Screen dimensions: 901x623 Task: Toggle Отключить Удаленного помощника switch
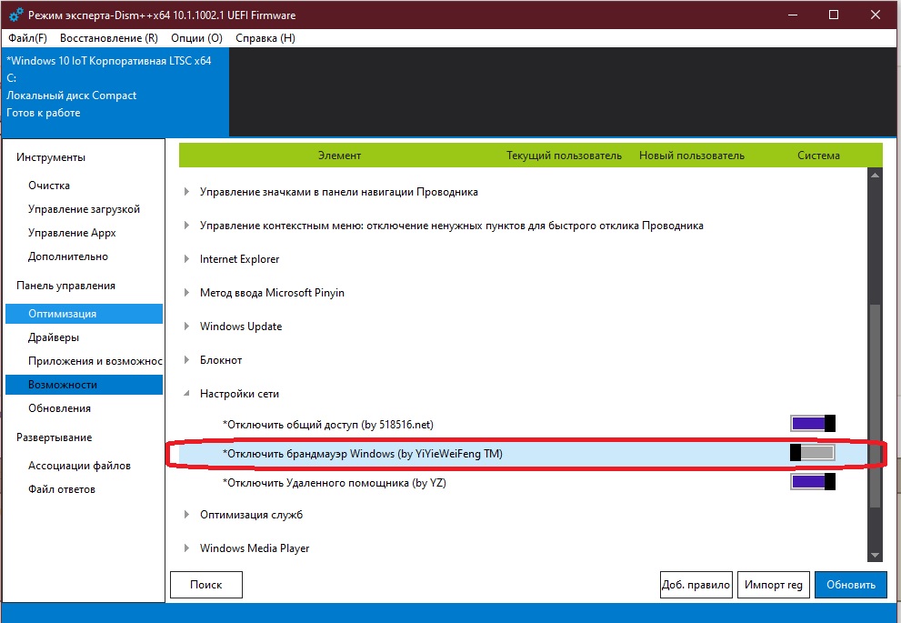coord(813,482)
